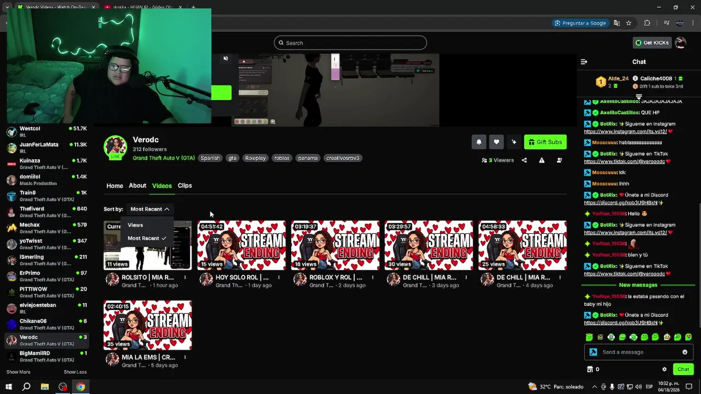The width and height of the screenshot is (701, 394).
Task: Collapse the Most Recent sort dropdown
Action: click(x=150, y=209)
